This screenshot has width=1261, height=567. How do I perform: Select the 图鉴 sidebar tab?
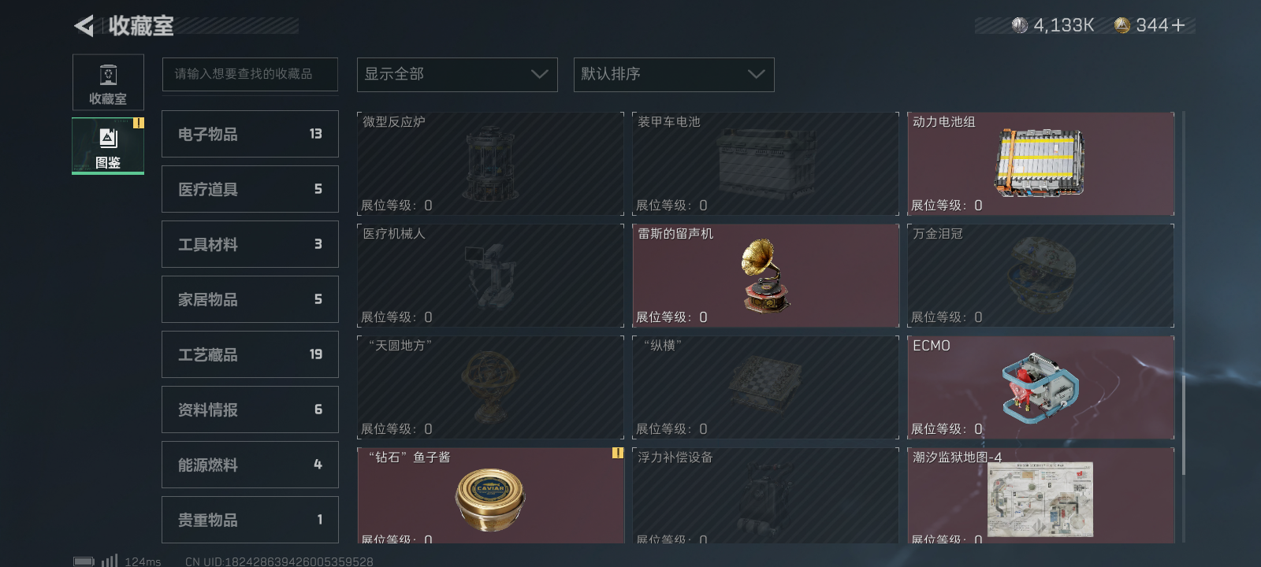tap(108, 146)
